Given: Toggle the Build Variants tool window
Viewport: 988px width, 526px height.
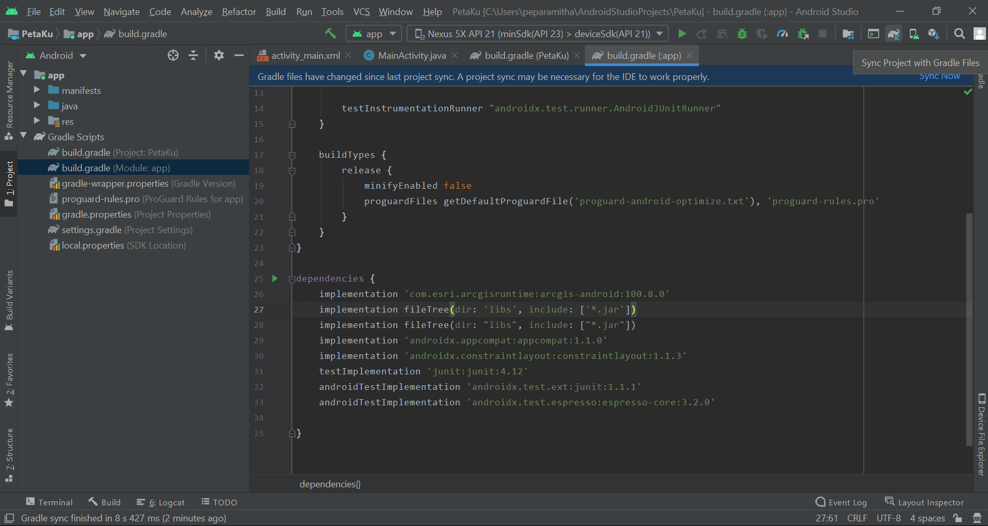Looking at the screenshot, I should pos(9,301).
